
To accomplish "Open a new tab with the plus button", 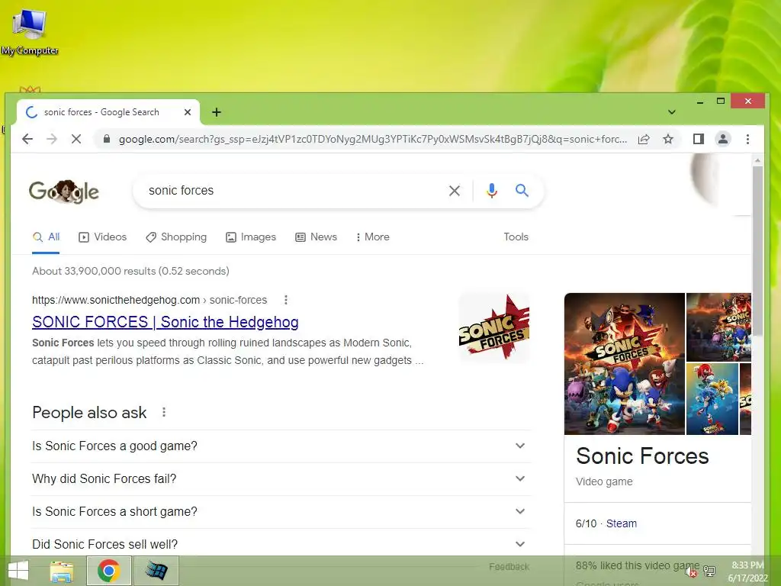I will pos(216,112).
